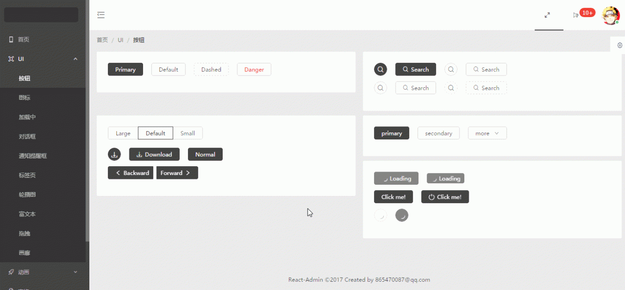Click the white Search button in the top row
Image resolution: width=625 pixels, height=290 pixels.
point(486,69)
